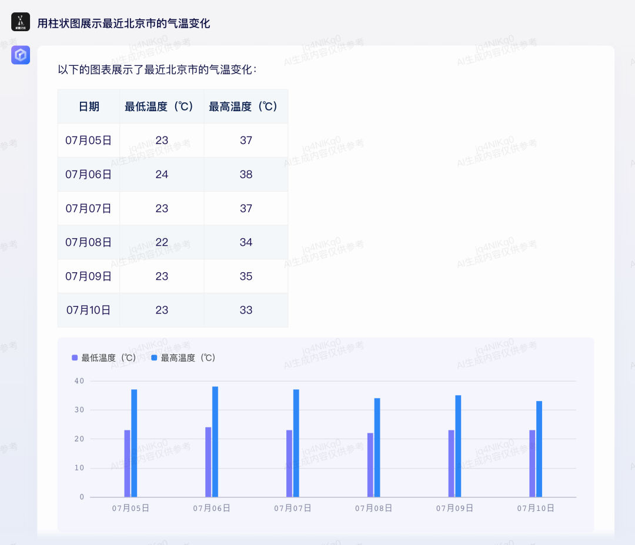635x545 pixels.
Task: Click the black user avatar icon
Action: 20,22
